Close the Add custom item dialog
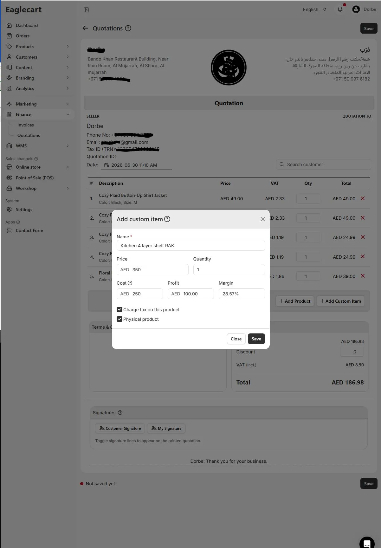 262,219
